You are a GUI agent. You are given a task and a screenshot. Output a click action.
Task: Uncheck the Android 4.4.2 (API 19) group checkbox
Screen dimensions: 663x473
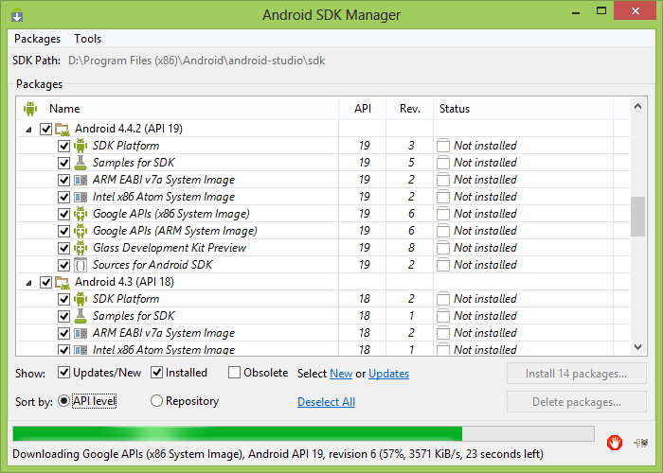[45, 129]
